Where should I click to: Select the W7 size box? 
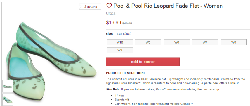205,42
